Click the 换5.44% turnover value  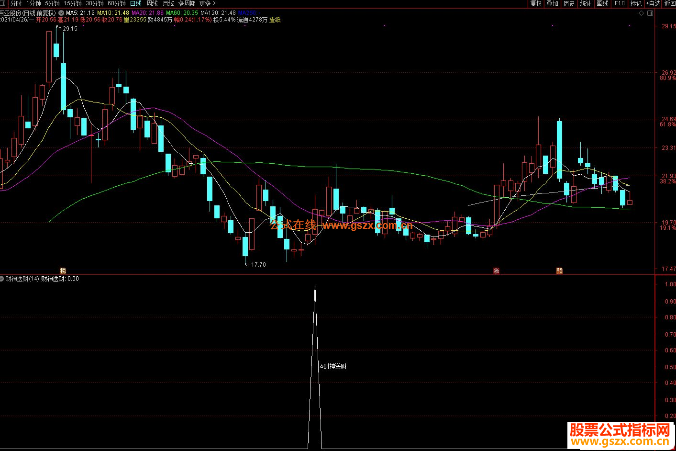click(x=224, y=20)
